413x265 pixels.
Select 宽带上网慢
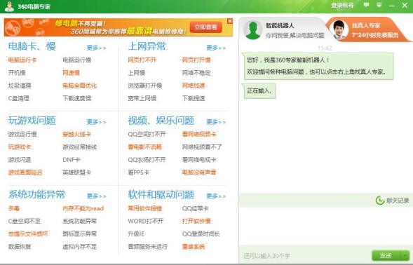142,98
